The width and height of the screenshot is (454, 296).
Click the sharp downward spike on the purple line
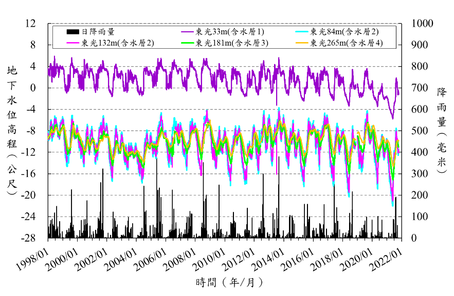(x=277, y=100)
